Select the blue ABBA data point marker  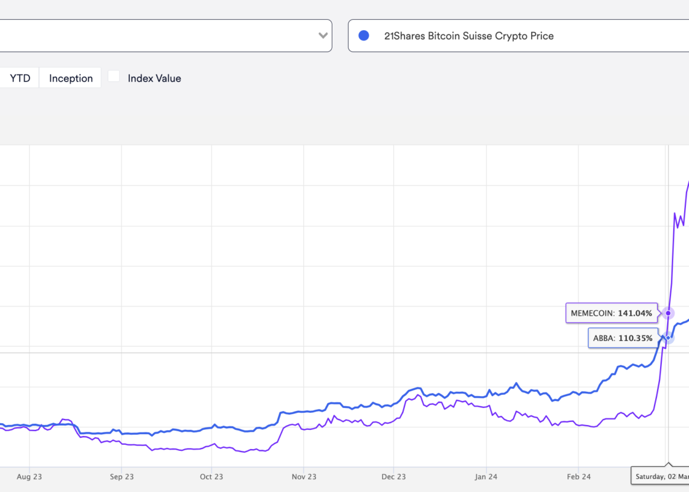667,338
